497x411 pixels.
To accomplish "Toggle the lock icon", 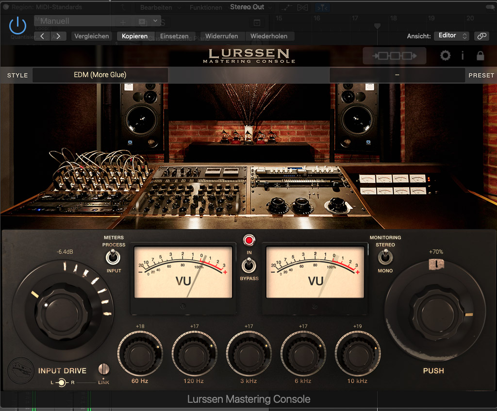I will (480, 56).
